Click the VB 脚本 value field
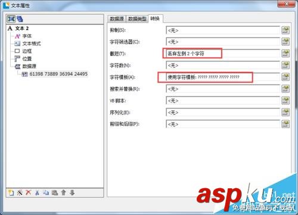This screenshot has height=215, width=298. point(223,101)
